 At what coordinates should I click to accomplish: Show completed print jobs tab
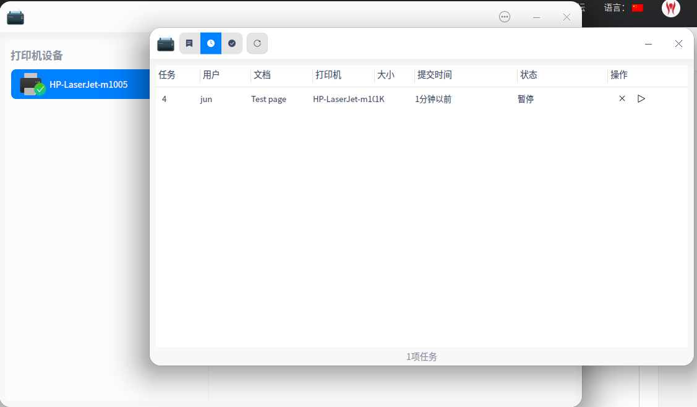[x=232, y=43]
